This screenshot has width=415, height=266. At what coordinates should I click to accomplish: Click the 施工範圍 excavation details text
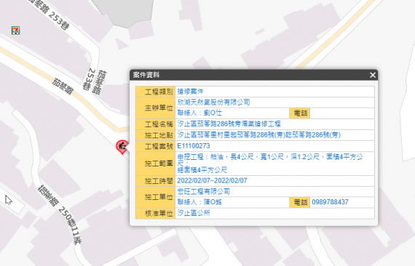[270, 164]
